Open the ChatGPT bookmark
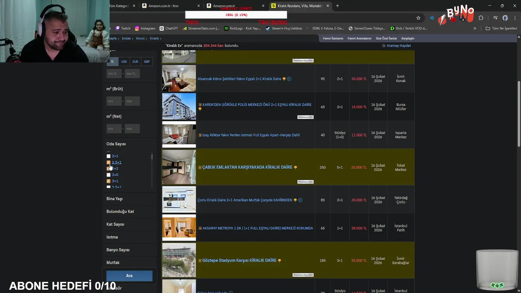This screenshot has height=293, width=521. [169, 28]
